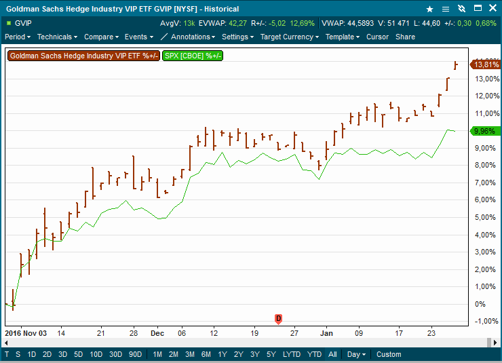The image size is (502, 363).
Task: Open the Target Currency dropdown
Action: 290,37
